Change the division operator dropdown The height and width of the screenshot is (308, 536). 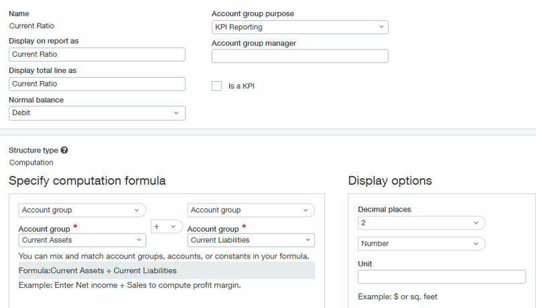166,227
